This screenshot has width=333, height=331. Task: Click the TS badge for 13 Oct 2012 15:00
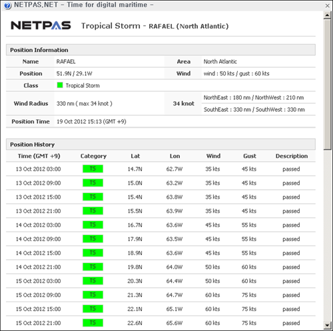click(x=93, y=197)
